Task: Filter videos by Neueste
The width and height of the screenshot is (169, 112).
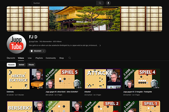Action: click(x=11, y=65)
